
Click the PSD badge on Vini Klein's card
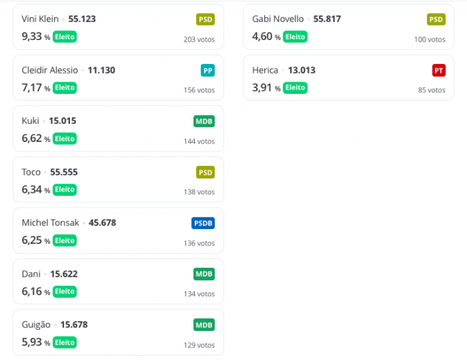click(x=205, y=20)
